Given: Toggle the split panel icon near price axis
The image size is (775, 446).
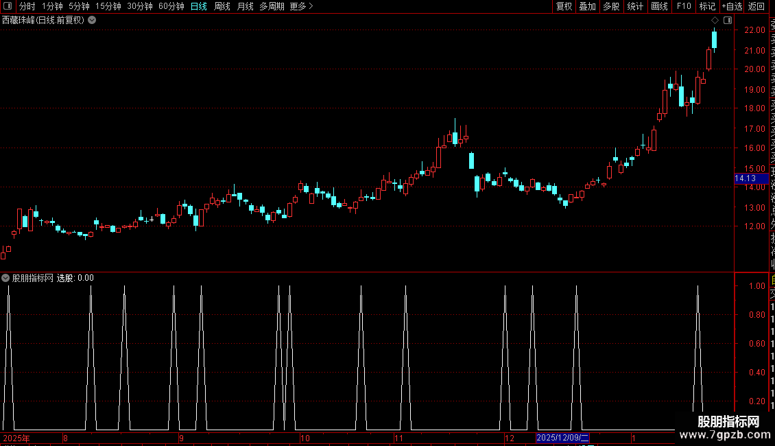Looking at the screenshot, I should pos(728,21).
